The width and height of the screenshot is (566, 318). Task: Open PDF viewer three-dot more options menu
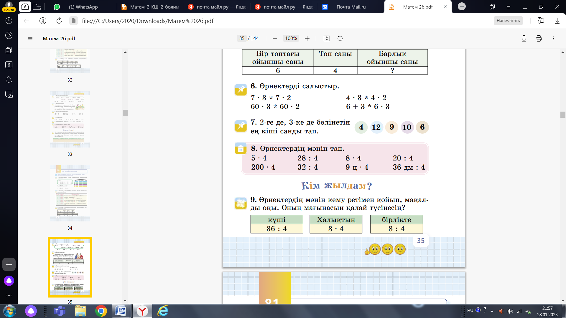point(553,39)
